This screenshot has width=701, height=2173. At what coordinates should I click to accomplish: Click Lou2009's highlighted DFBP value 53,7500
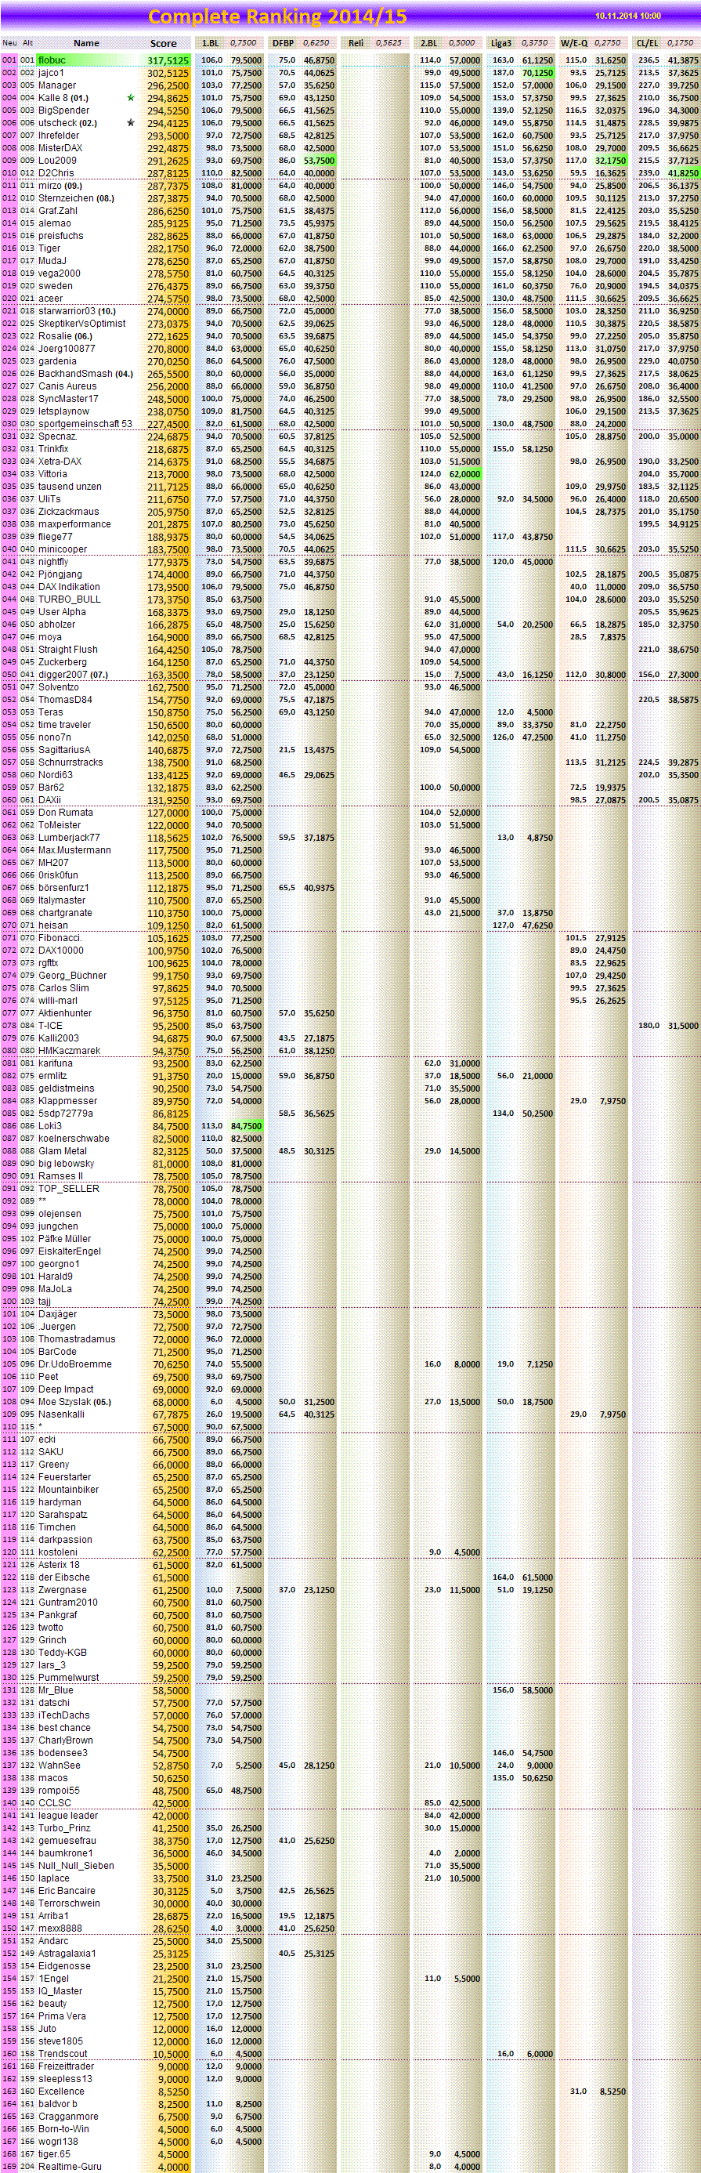319,161
